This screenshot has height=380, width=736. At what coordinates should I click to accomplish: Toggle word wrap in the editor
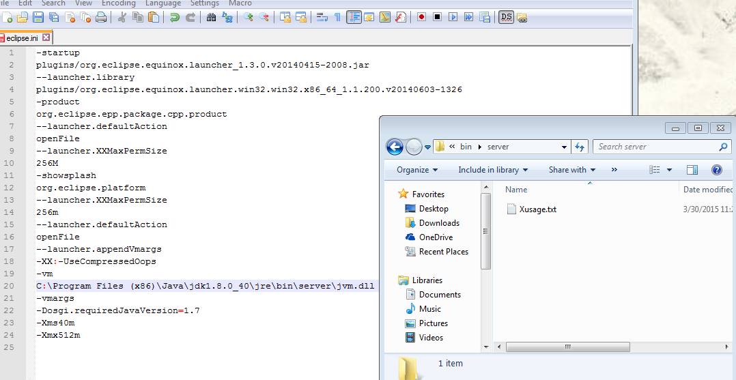[x=322, y=17]
